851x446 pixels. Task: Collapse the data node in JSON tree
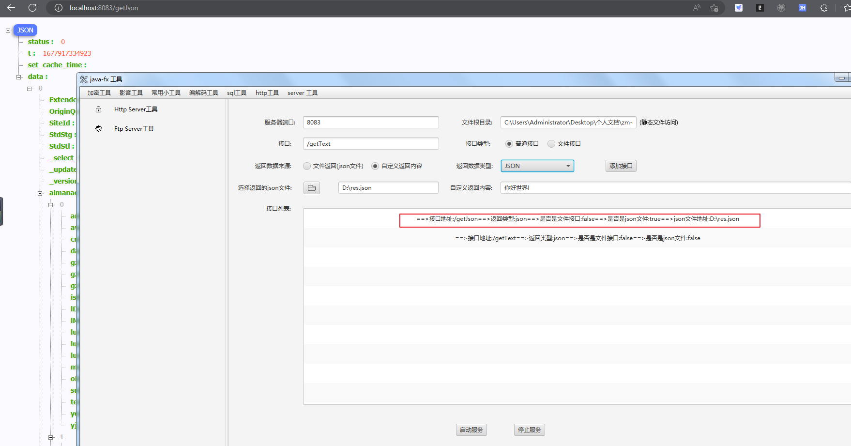click(19, 77)
